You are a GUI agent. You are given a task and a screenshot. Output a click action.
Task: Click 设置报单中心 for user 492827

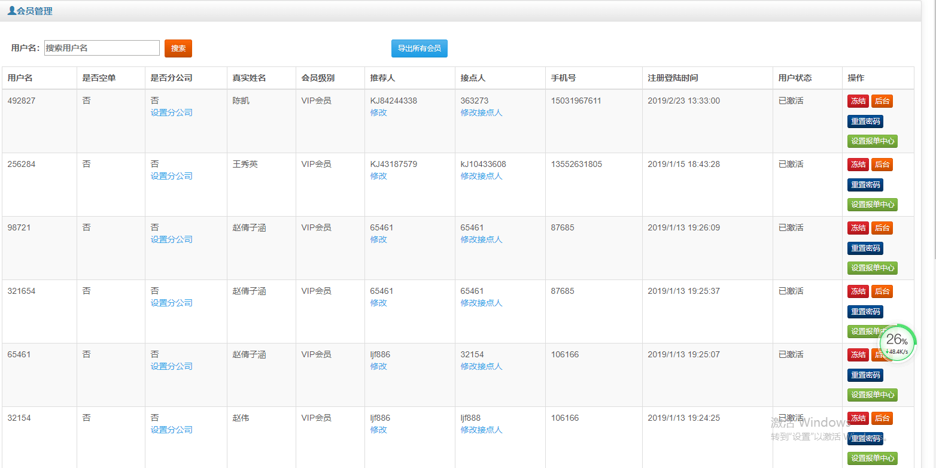(873, 141)
